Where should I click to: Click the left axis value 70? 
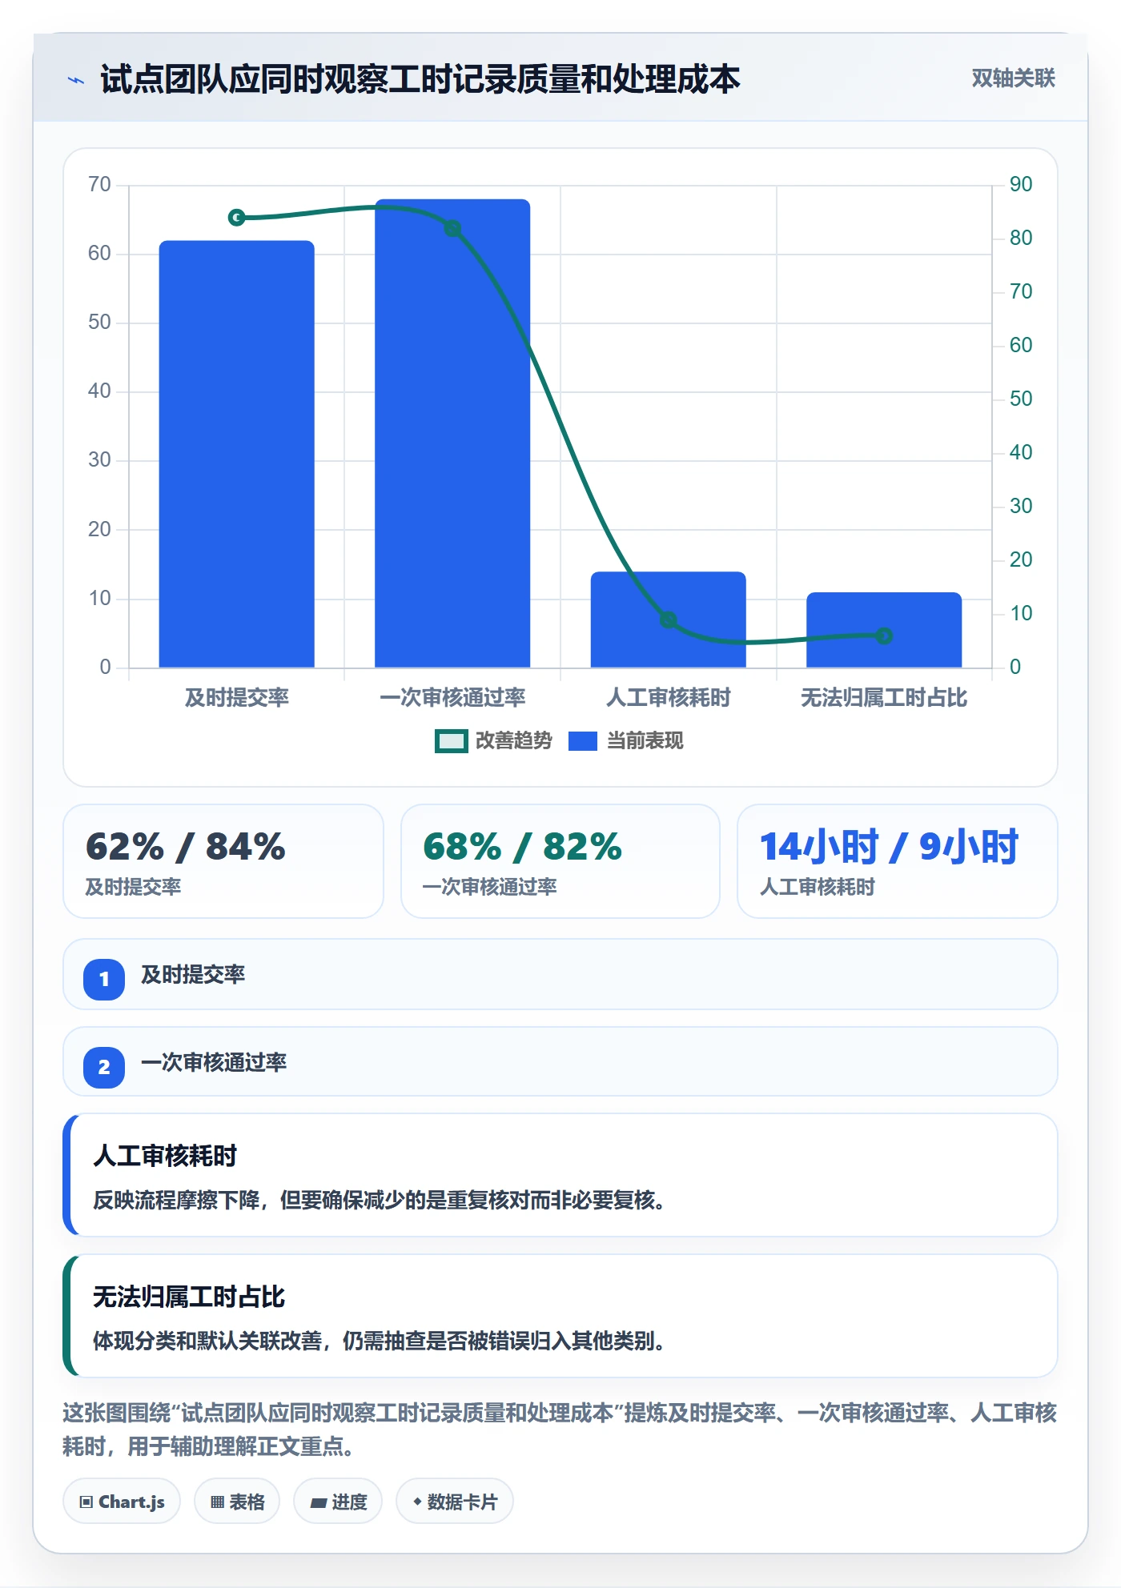pyautogui.click(x=99, y=184)
